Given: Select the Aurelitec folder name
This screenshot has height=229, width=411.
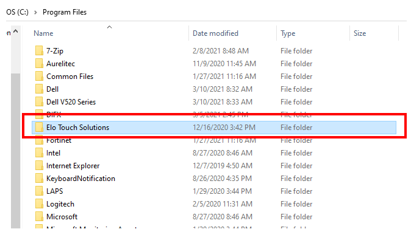Looking at the screenshot, I should click(x=60, y=63).
